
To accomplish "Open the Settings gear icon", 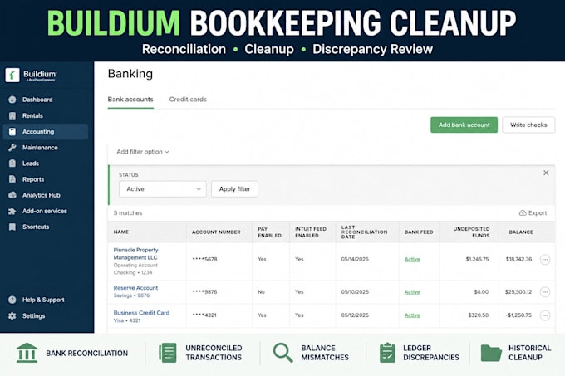I will point(12,316).
